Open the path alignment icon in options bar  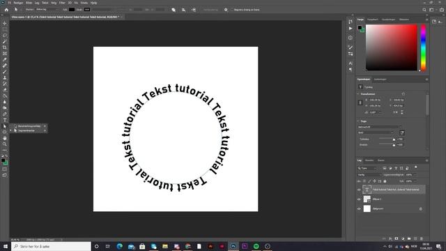pyautogui.click(x=183, y=10)
